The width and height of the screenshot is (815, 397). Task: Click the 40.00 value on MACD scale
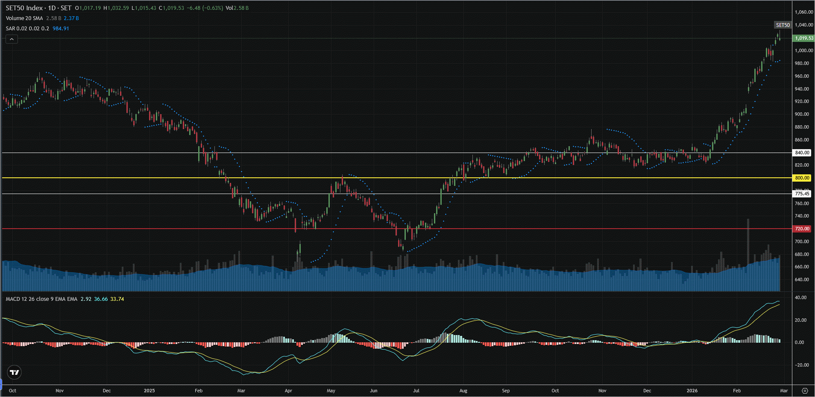point(800,297)
